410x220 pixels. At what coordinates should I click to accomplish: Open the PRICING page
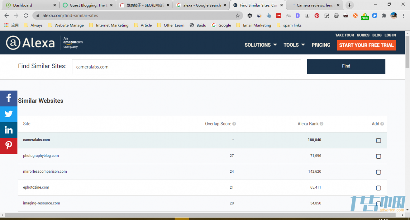tap(321, 45)
